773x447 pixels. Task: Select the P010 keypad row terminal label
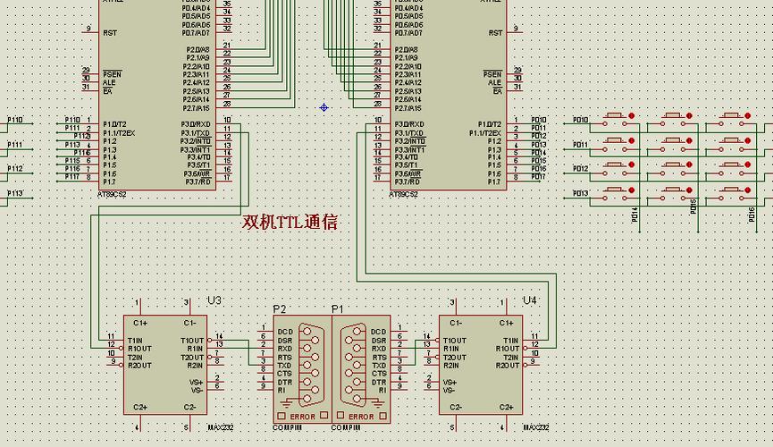point(580,120)
